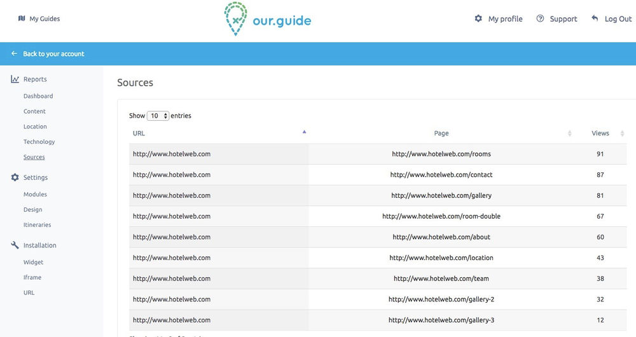Image resolution: width=636 pixels, height=337 pixels.
Task: Open the Support page link
Action: 563,18
